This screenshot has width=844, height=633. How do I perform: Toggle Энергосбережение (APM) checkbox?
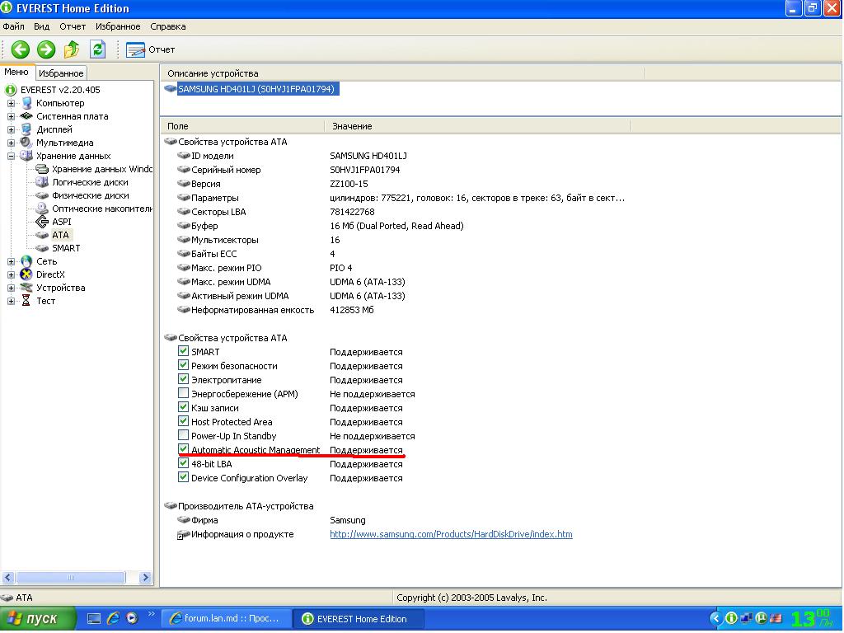(184, 394)
